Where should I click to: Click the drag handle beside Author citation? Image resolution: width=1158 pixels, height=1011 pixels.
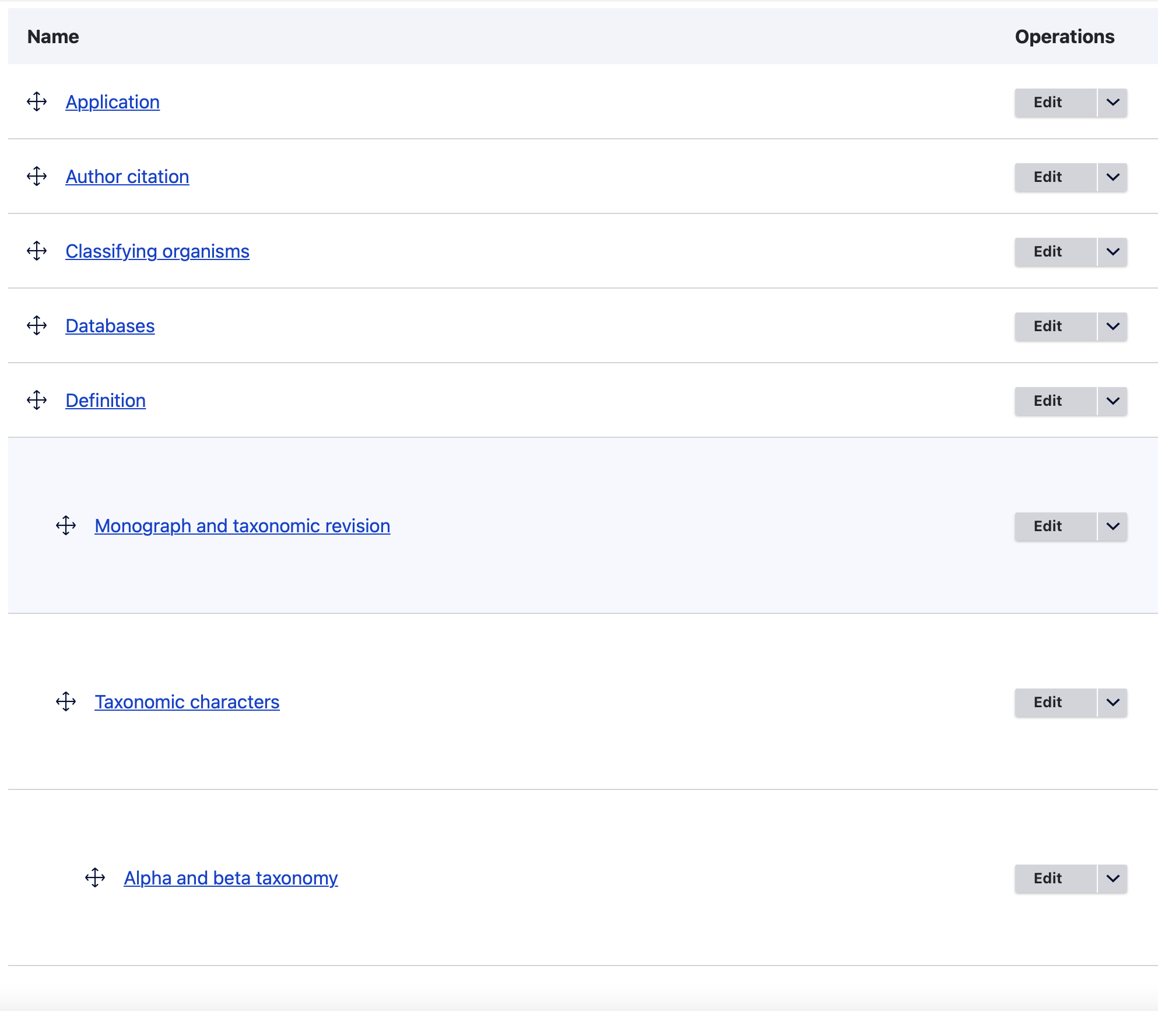coord(37,177)
